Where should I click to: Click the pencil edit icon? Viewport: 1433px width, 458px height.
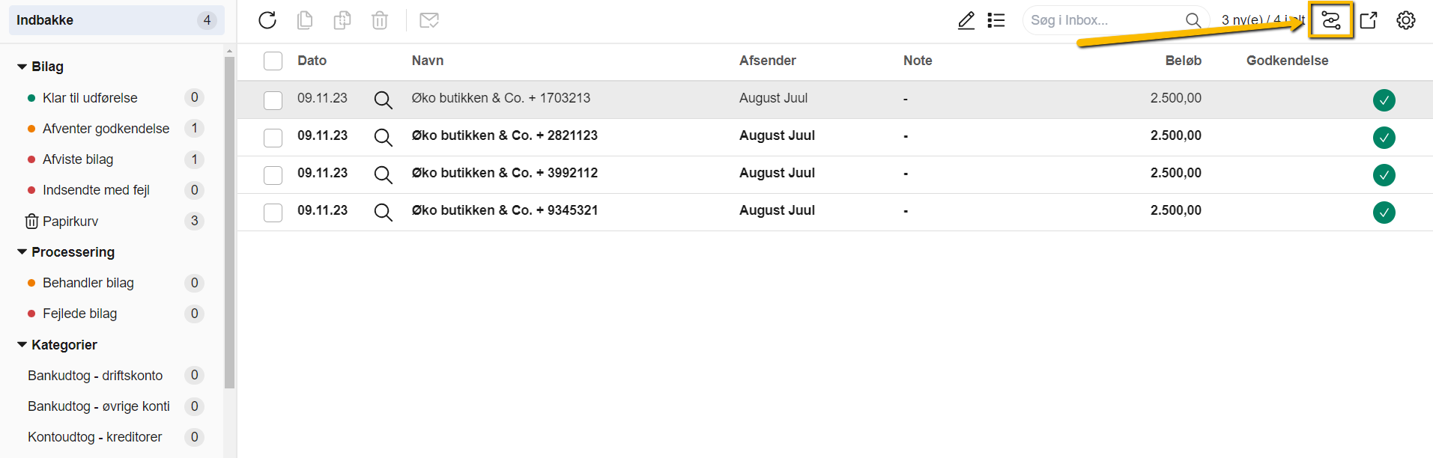(x=966, y=20)
